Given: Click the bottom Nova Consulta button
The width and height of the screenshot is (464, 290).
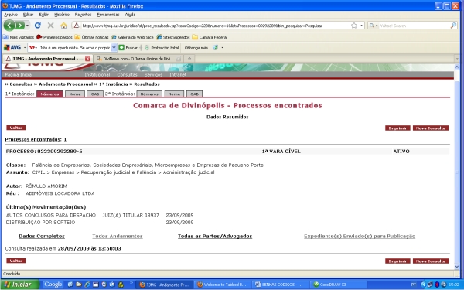Looking at the screenshot, I should pyautogui.click(x=431, y=261).
